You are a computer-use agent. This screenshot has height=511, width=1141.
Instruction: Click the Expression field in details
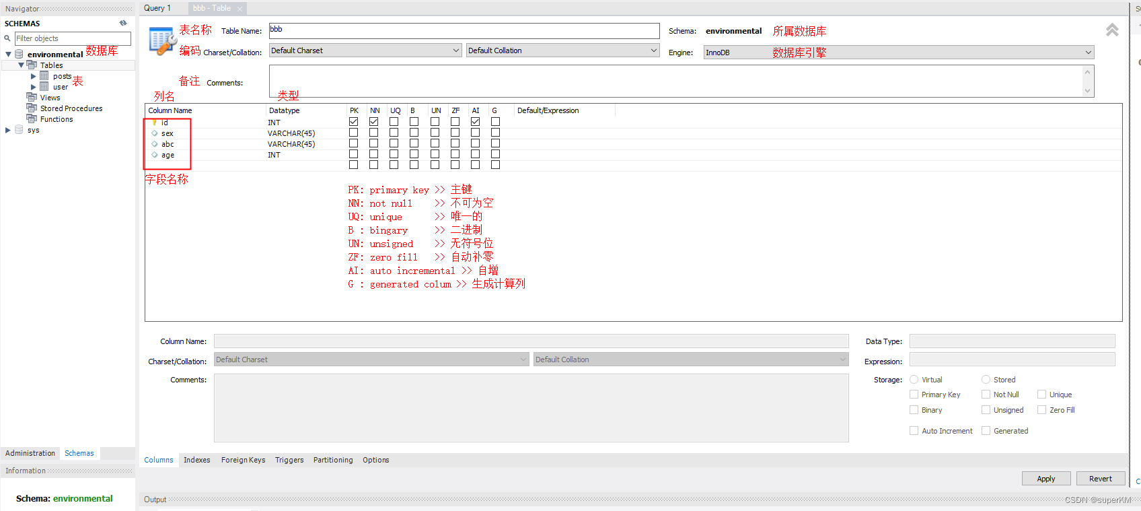point(1013,360)
